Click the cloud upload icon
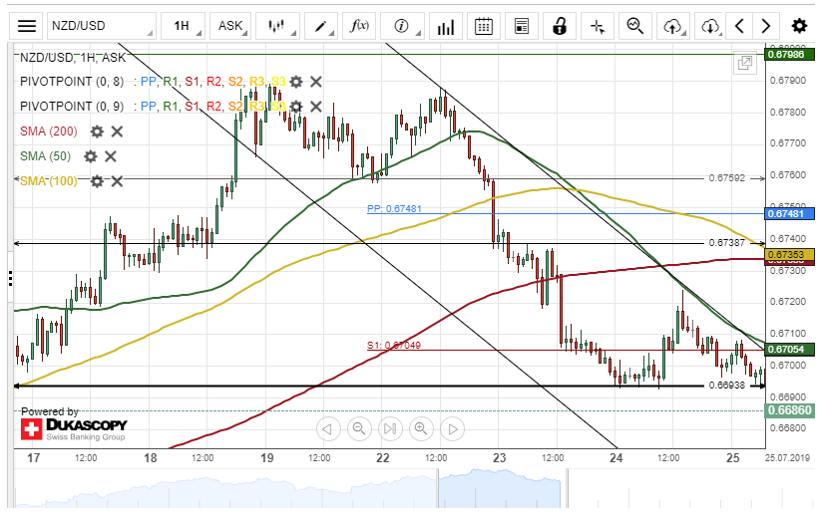This screenshot has height=521, width=819. pos(673,26)
